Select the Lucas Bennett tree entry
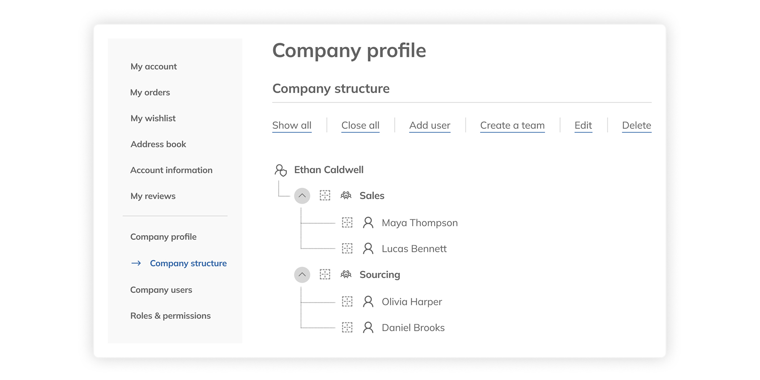Image resolution: width=760 pixels, height=380 pixels. coord(414,249)
